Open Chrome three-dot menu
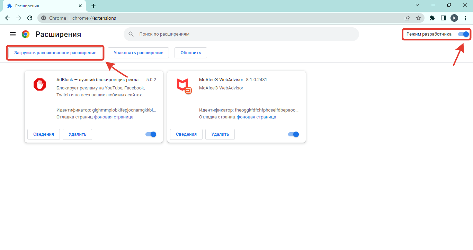473x250 pixels. coord(465,18)
